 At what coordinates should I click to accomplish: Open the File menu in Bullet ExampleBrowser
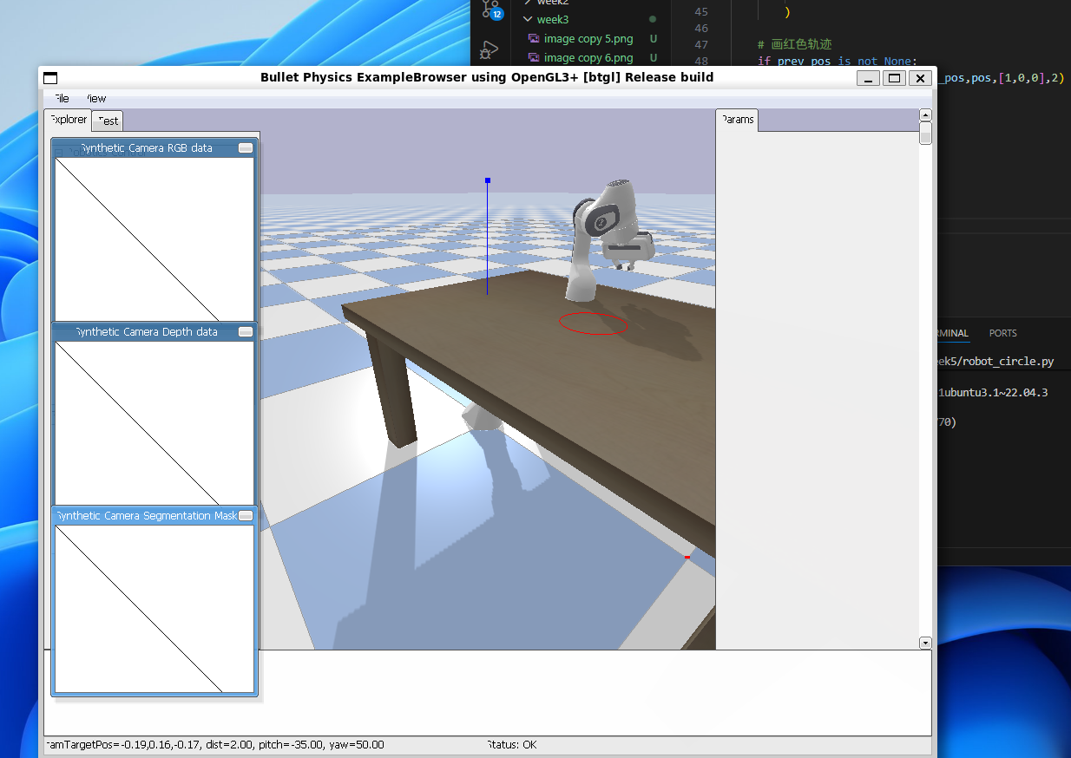[61, 99]
